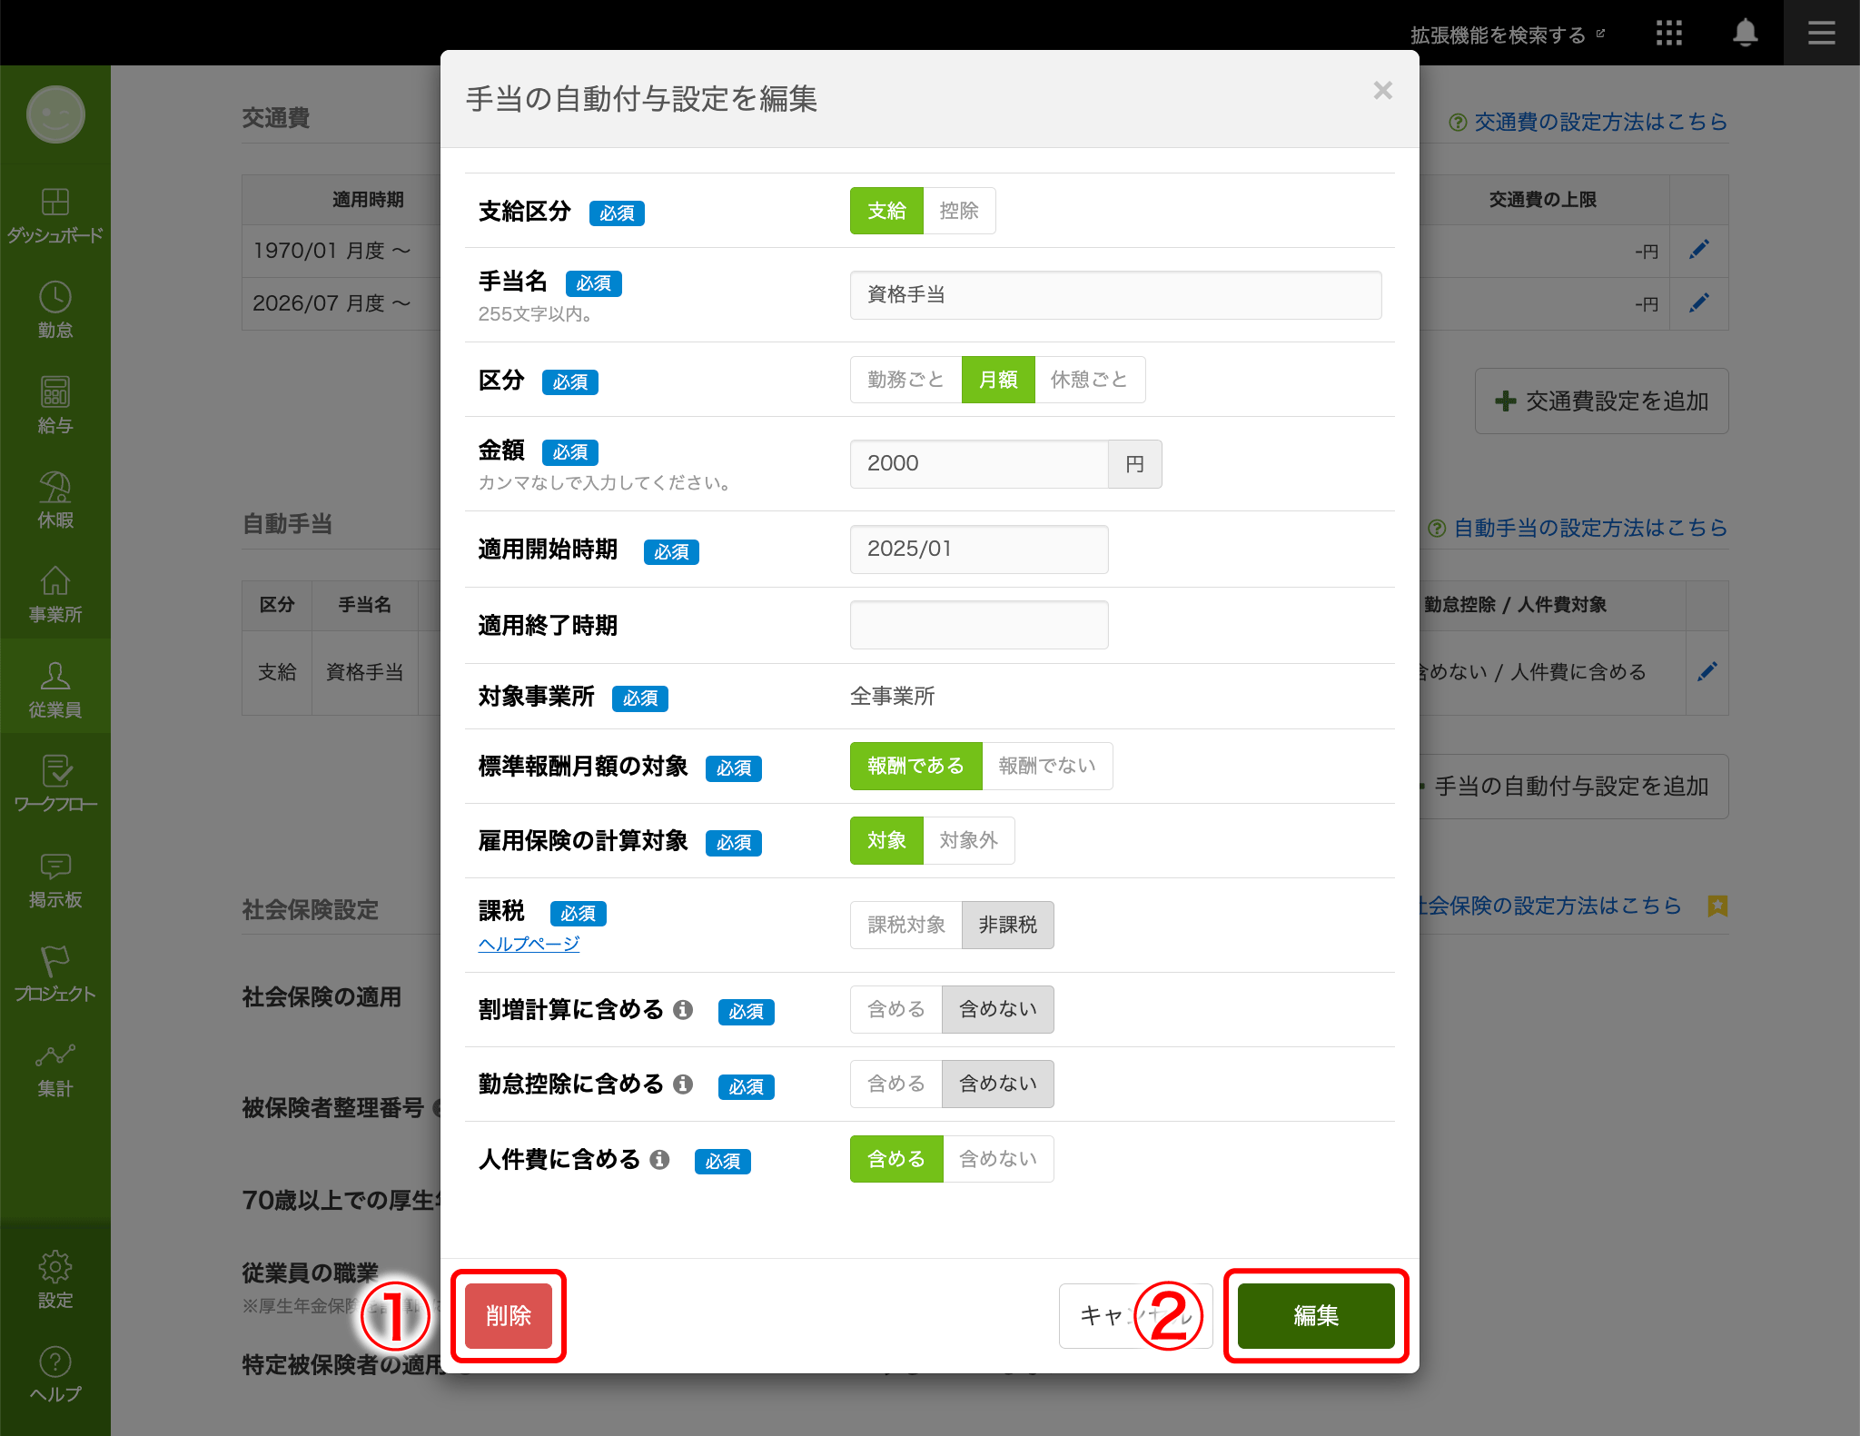
Task: Click the smiley avatar icon in sidebar
Action: (x=55, y=114)
